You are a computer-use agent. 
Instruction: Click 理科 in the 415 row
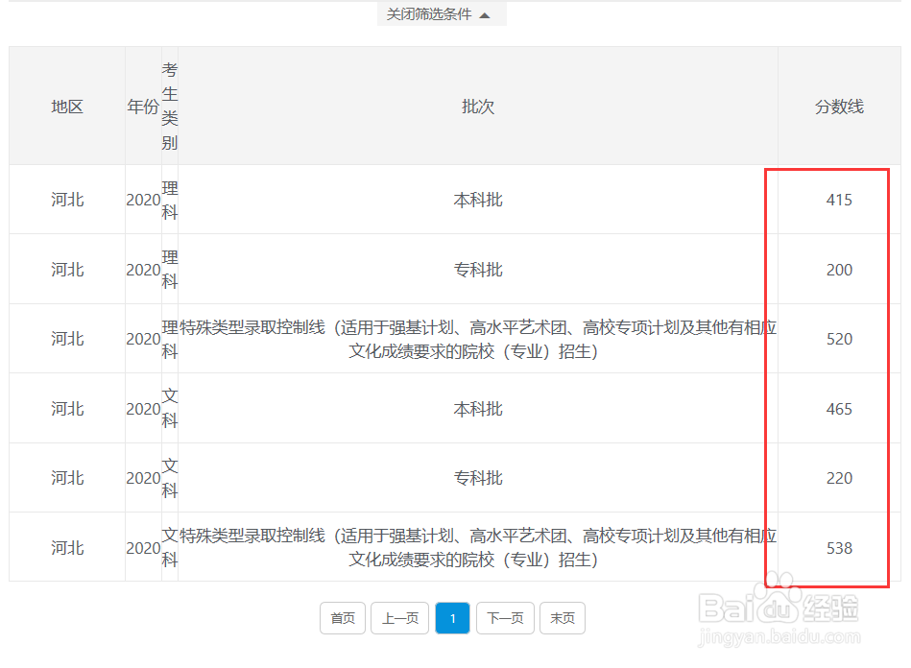point(170,200)
